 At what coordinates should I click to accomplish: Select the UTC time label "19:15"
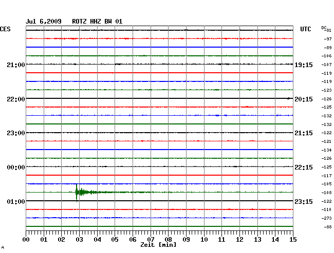click(x=304, y=65)
